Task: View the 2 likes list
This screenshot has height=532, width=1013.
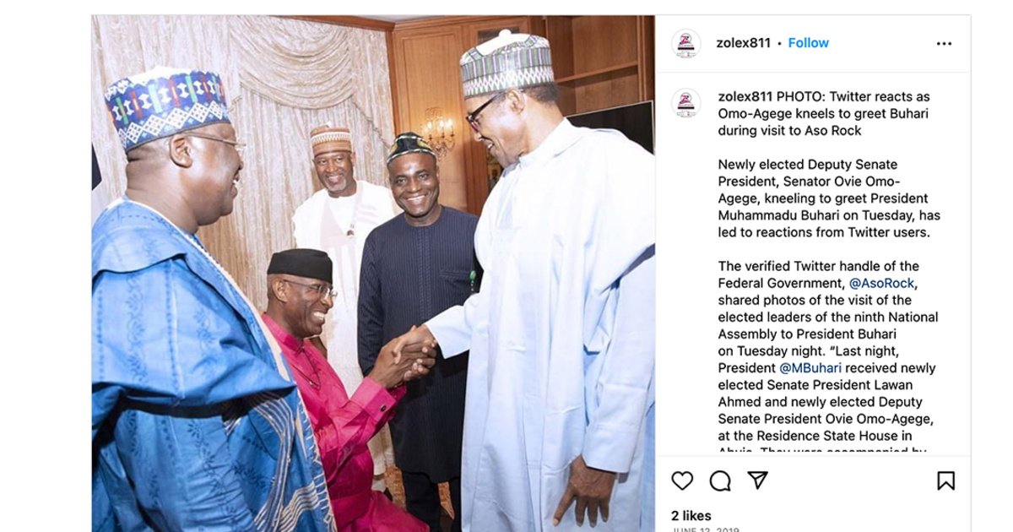Action: click(691, 515)
